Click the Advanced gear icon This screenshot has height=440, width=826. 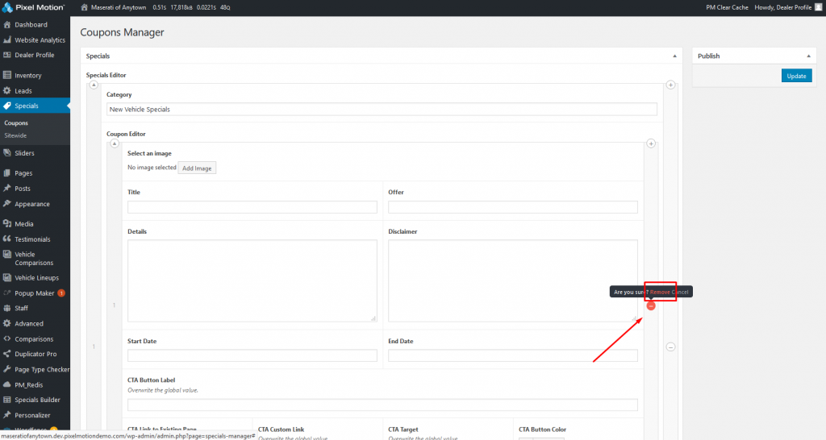6,324
